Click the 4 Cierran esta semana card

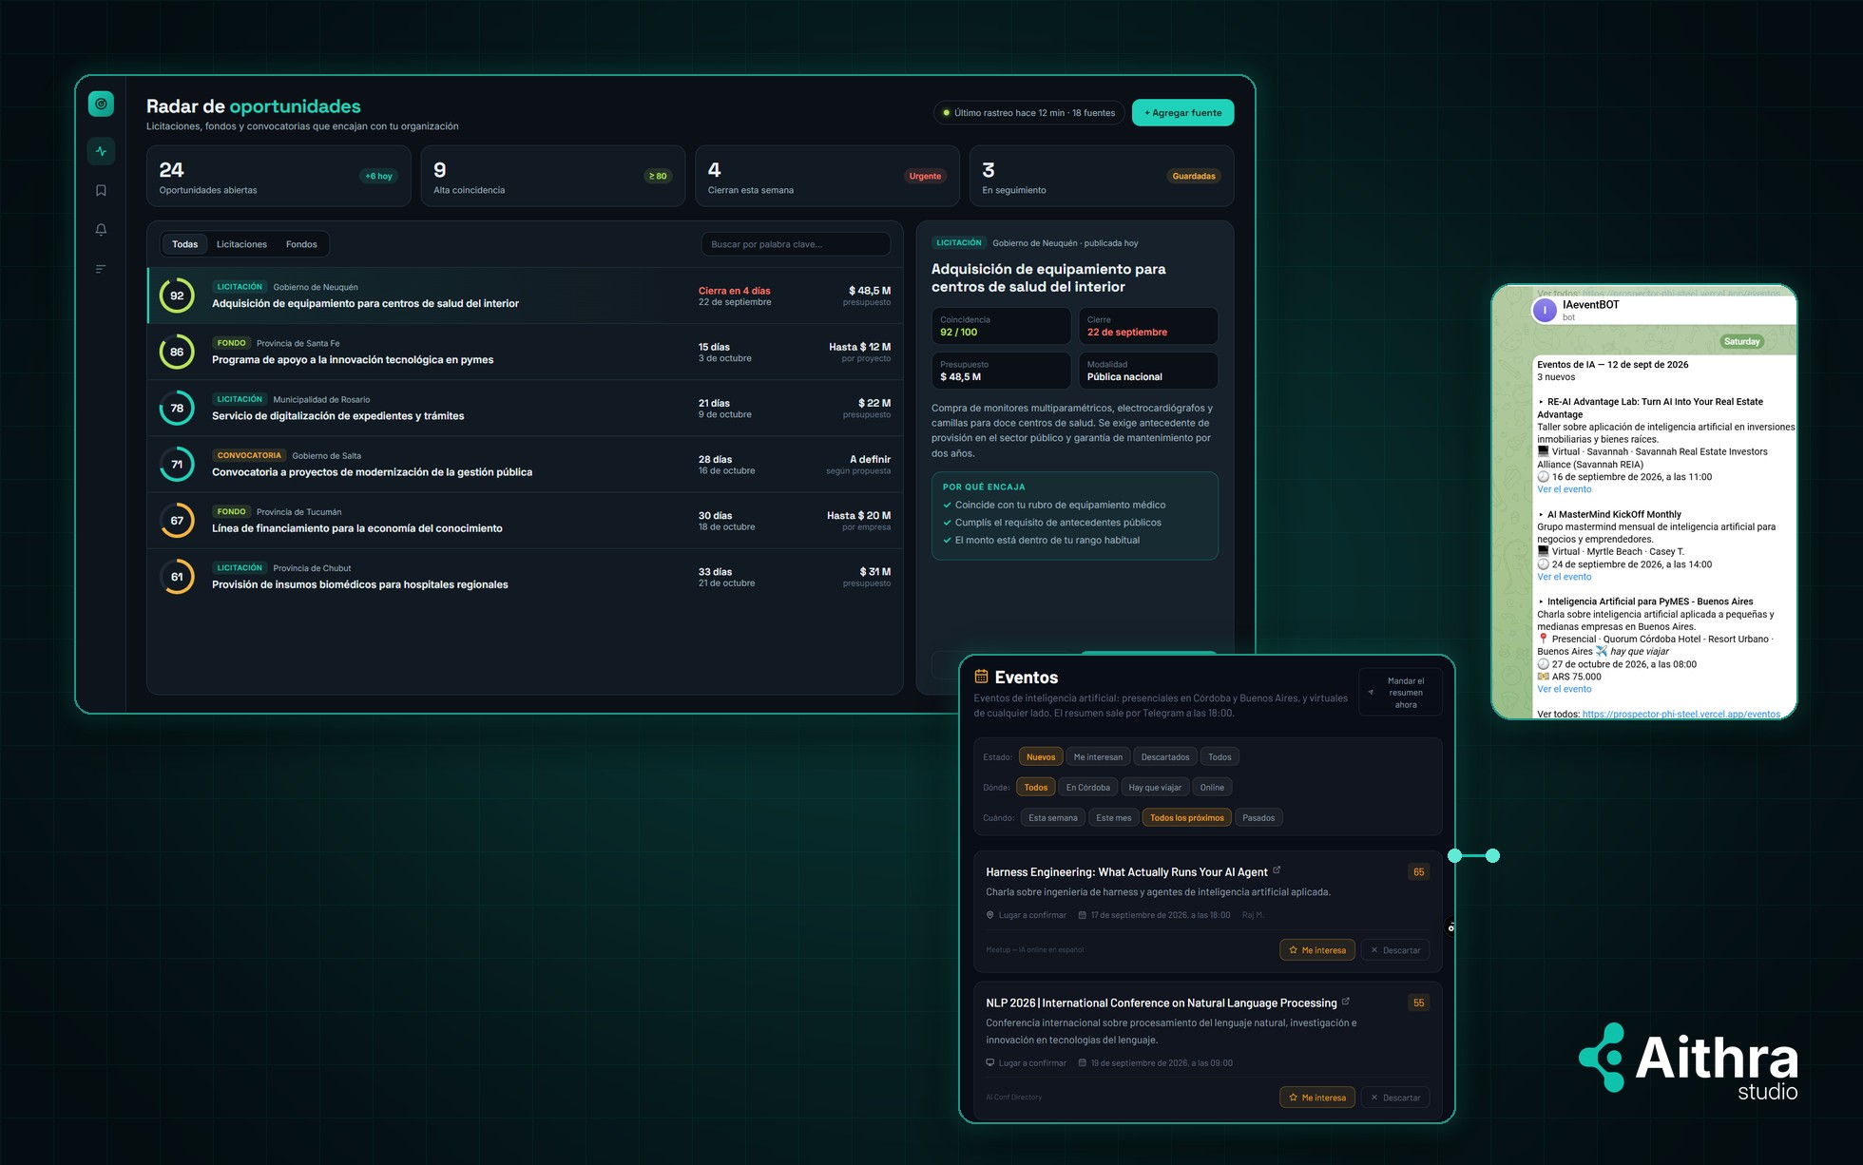(x=827, y=176)
